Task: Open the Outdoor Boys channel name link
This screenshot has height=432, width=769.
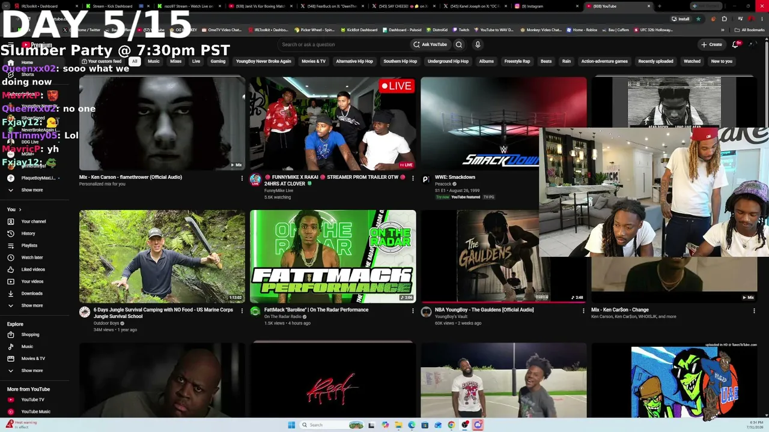Action: click(x=106, y=323)
